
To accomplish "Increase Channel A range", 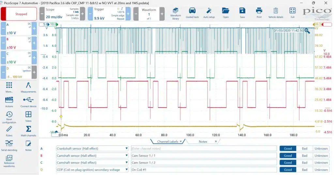I will tap(34, 28).
